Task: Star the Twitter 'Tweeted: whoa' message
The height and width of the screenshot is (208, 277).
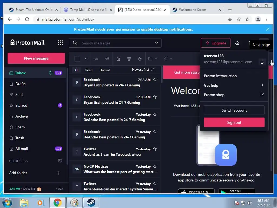Action: 155,149
